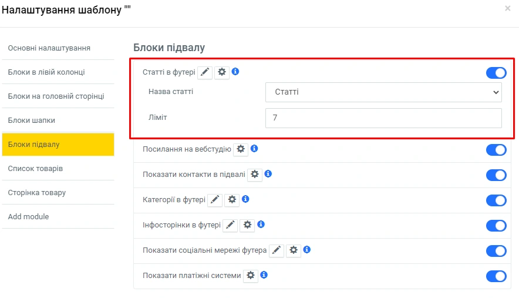Click info icon next to Статті в футері
Viewport: 519px width, 298px height.
(x=235, y=72)
